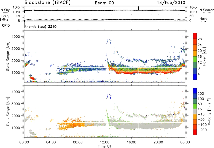Click the 'Freq. [MHz]' axis label

5,18
